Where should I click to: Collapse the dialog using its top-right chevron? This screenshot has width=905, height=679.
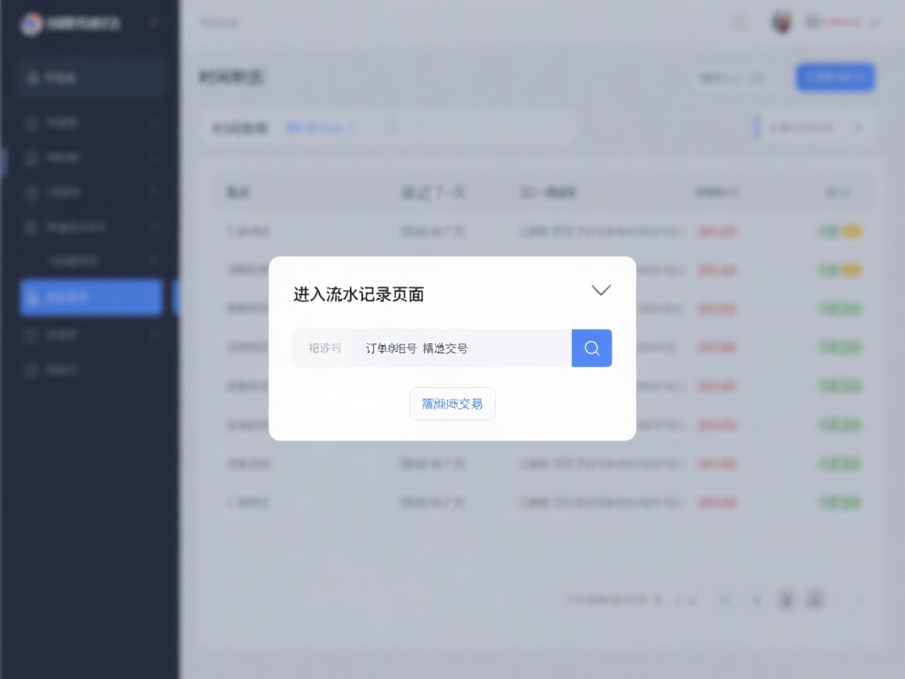click(x=601, y=289)
